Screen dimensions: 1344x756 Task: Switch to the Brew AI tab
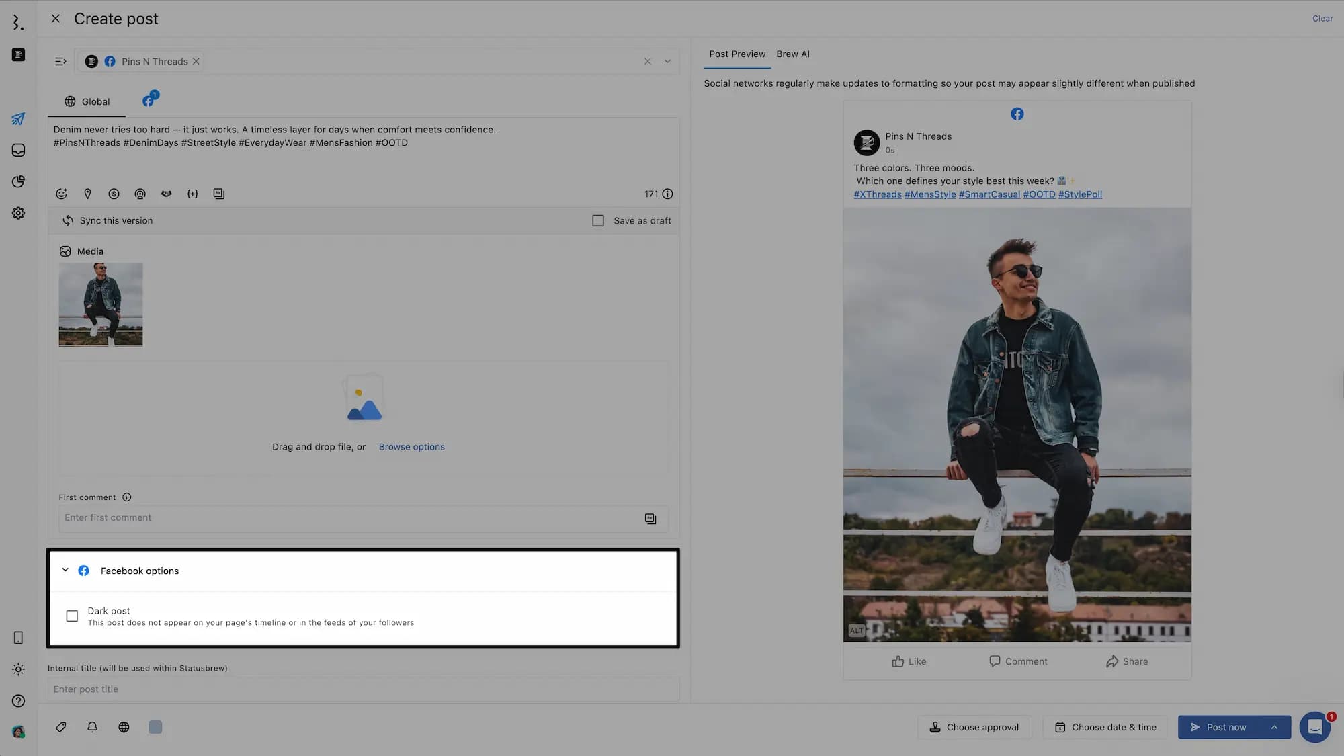[x=792, y=54]
